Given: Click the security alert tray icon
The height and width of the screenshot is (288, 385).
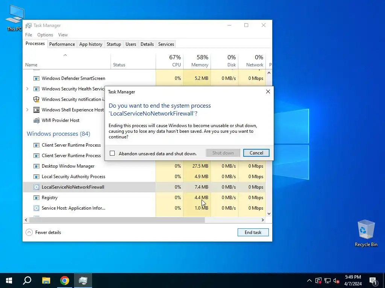Looking at the screenshot, I should click(318, 280).
